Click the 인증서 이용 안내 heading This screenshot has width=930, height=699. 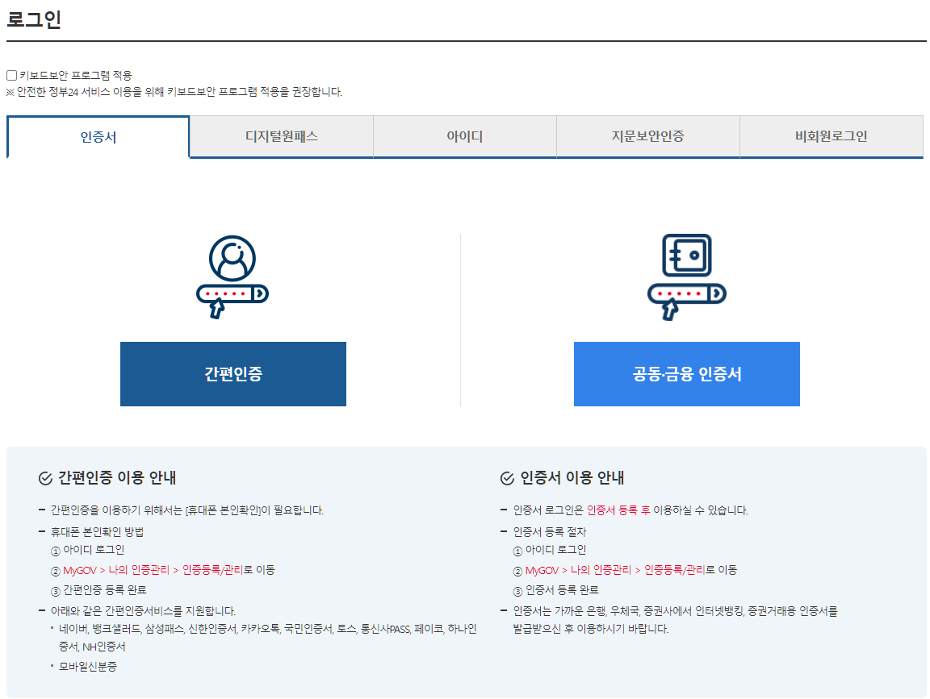point(572,477)
